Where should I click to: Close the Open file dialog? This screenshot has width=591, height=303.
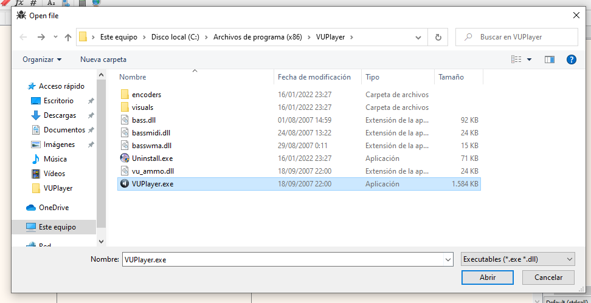(x=576, y=15)
